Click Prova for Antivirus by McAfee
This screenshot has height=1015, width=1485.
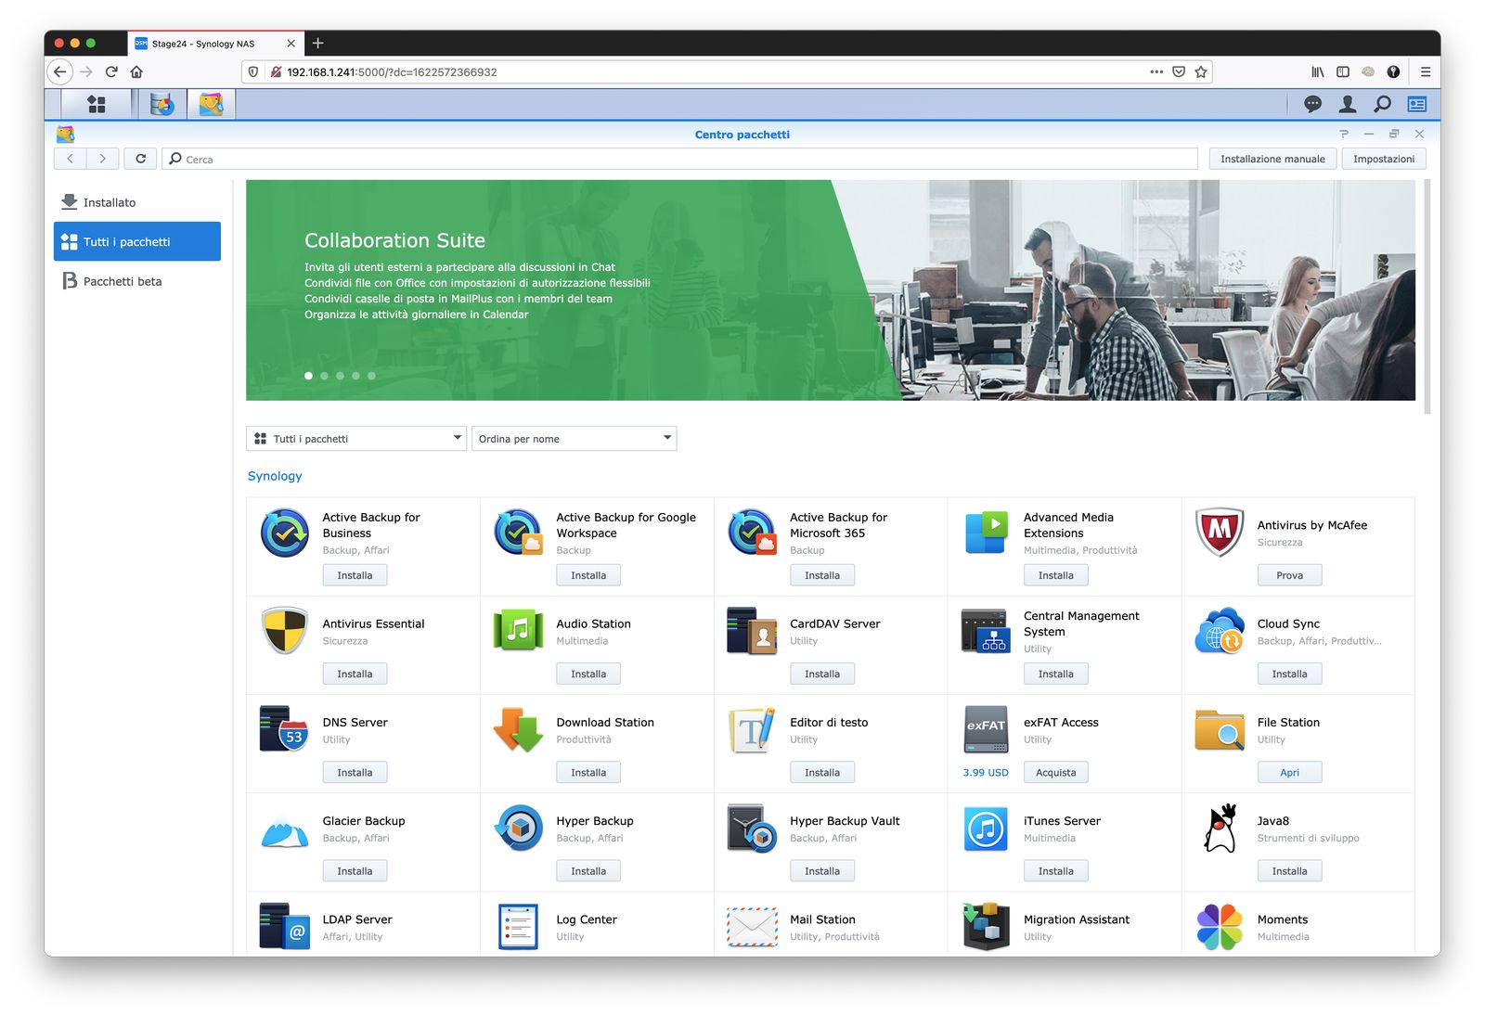coord(1289,575)
